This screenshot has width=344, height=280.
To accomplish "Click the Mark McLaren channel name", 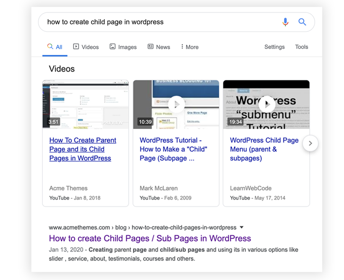I will pyautogui.click(x=159, y=188).
